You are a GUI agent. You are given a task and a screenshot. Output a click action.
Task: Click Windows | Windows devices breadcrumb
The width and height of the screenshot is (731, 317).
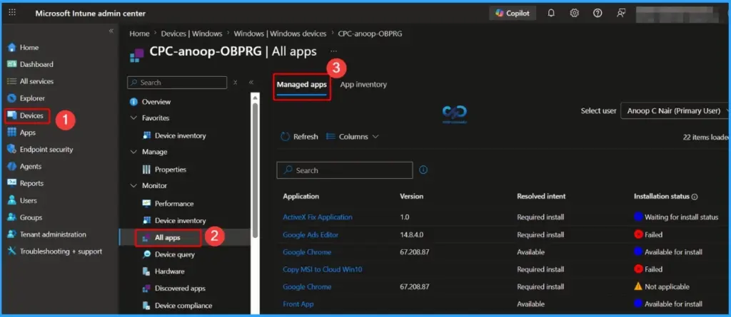click(x=280, y=33)
